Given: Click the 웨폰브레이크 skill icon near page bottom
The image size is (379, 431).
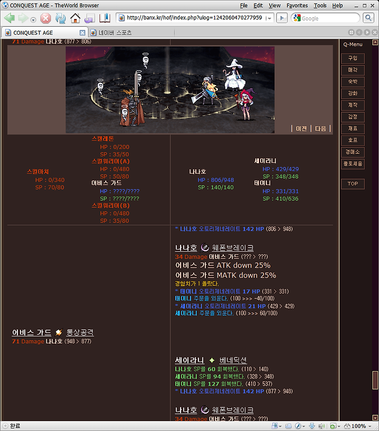Looking at the screenshot, I should (x=205, y=410).
